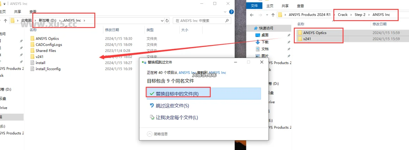The image size is (409, 150).
Task: Collapse details using 简略信息 chevron
Action: click(149, 134)
